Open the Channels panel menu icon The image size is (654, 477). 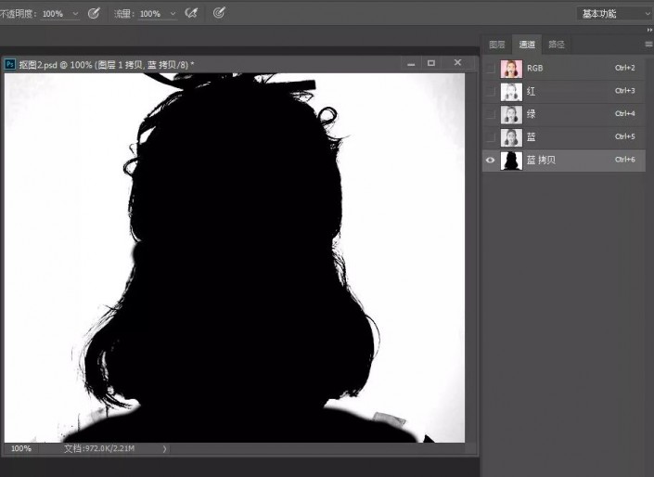[x=648, y=44]
